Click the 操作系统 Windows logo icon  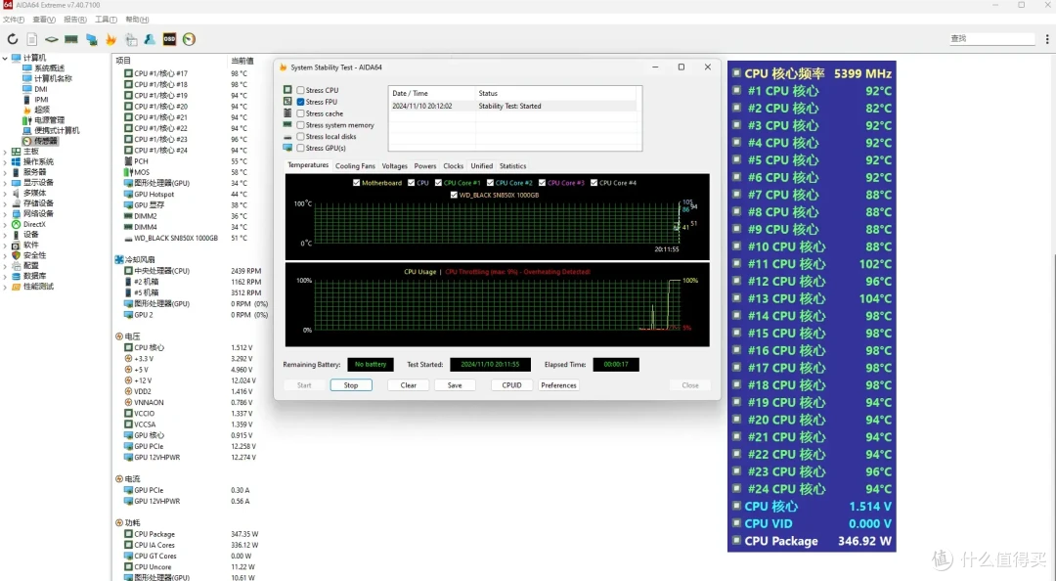(17, 161)
